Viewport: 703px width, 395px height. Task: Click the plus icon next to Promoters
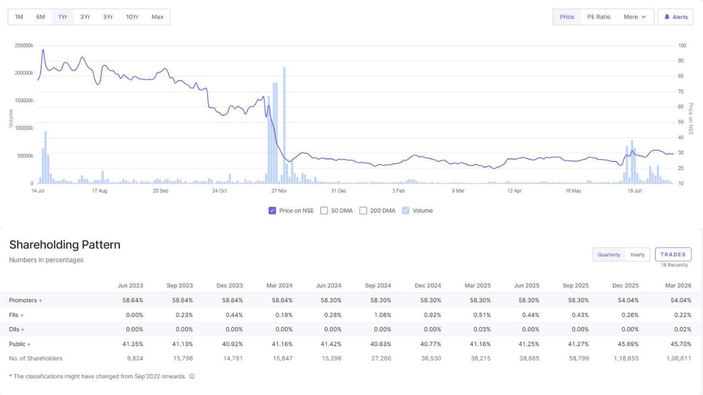(40, 301)
